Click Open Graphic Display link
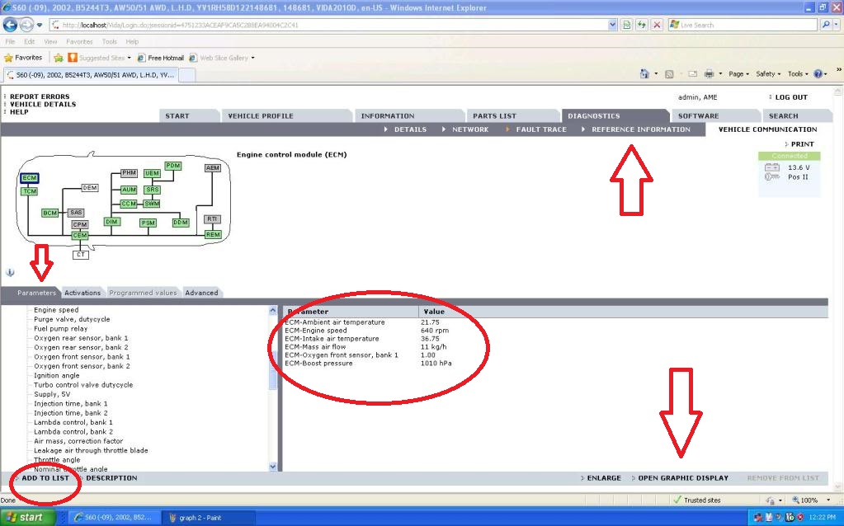 (683, 478)
